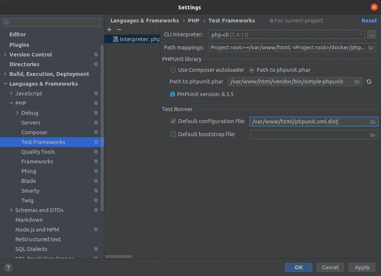Screen dimensions: 381x276
Task: Refresh the PHPUnit version
Action: point(369,82)
